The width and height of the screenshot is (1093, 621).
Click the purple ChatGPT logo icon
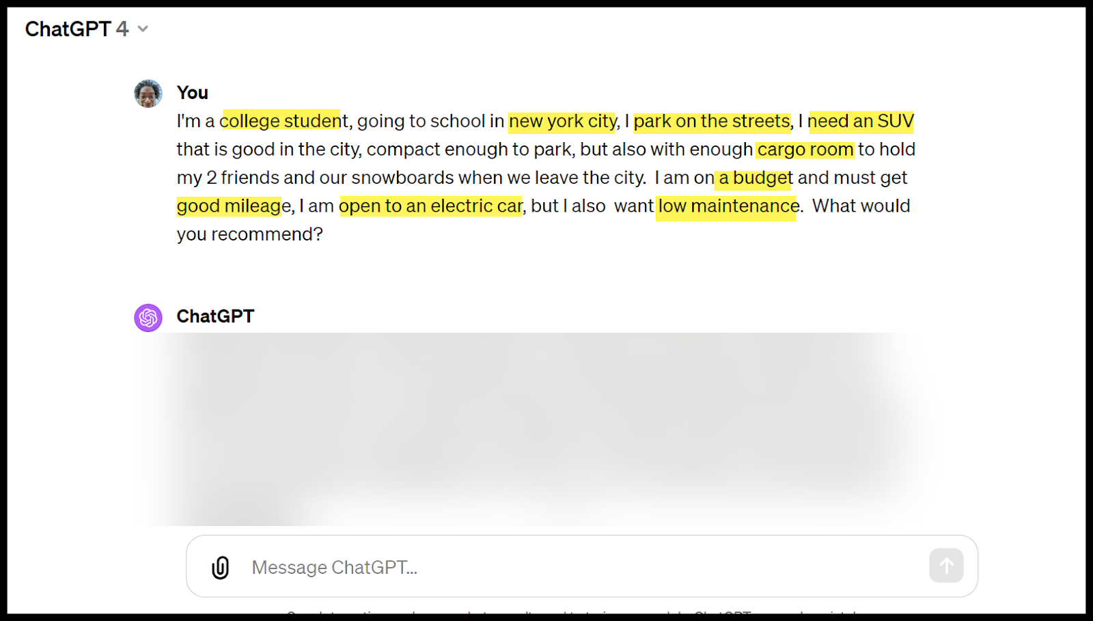click(148, 318)
